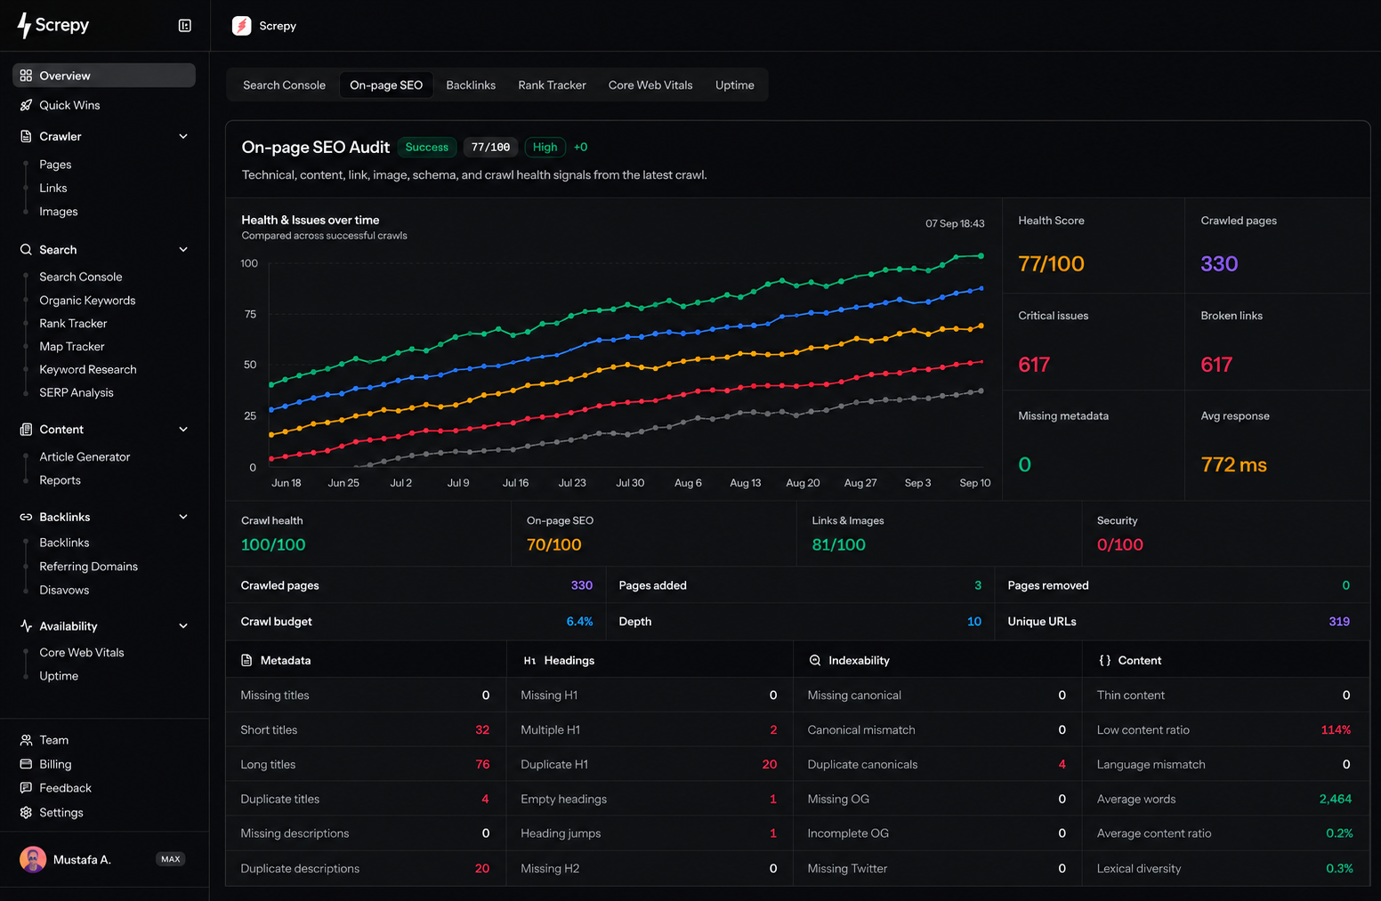Click the Broken links 617 value
The width and height of the screenshot is (1381, 901).
pos(1216,365)
